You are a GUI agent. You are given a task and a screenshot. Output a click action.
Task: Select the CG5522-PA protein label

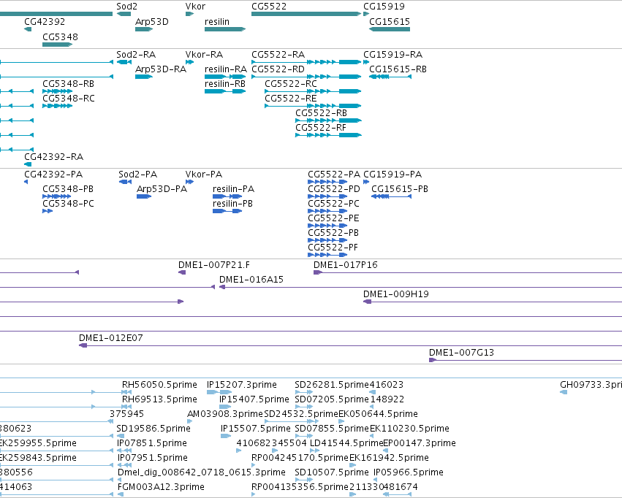pos(333,175)
